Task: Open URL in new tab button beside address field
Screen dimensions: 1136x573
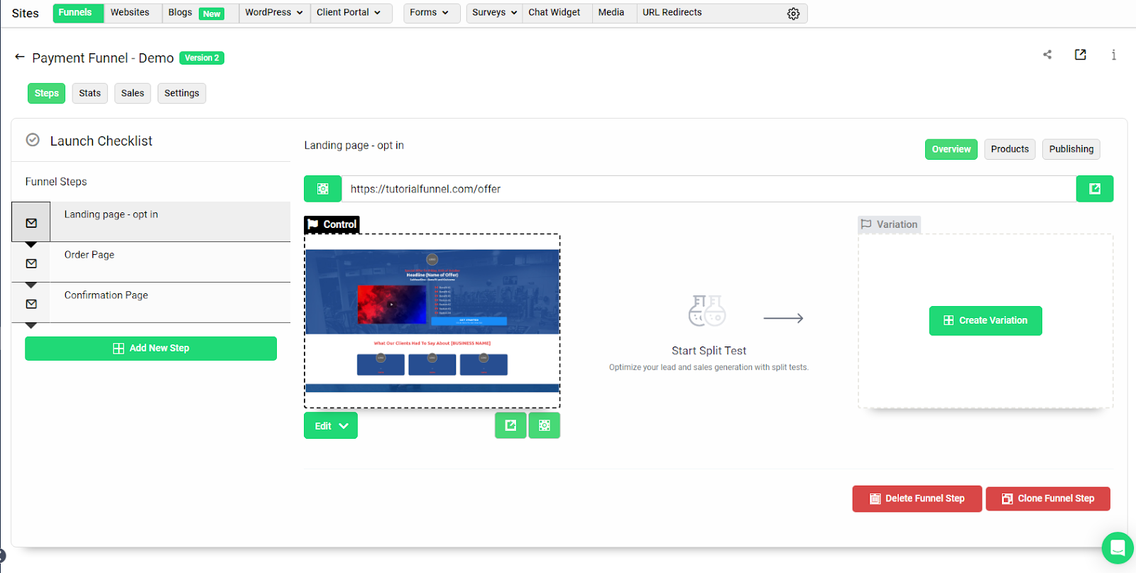Action: click(1094, 189)
